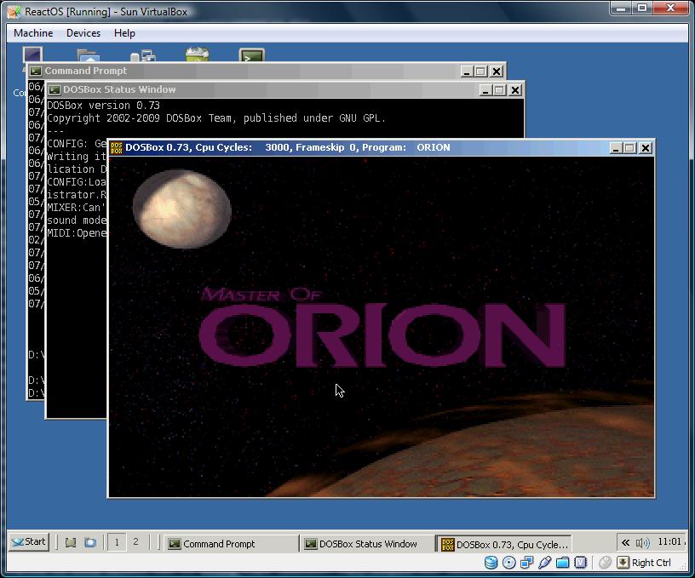Switch to virtual desktop 1
695x578 pixels.
[116, 542]
